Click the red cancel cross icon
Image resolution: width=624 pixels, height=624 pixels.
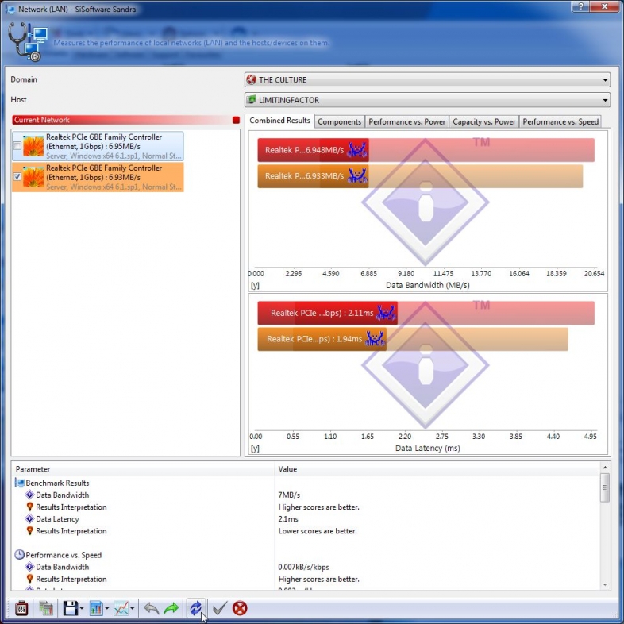[x=240, y=608]
